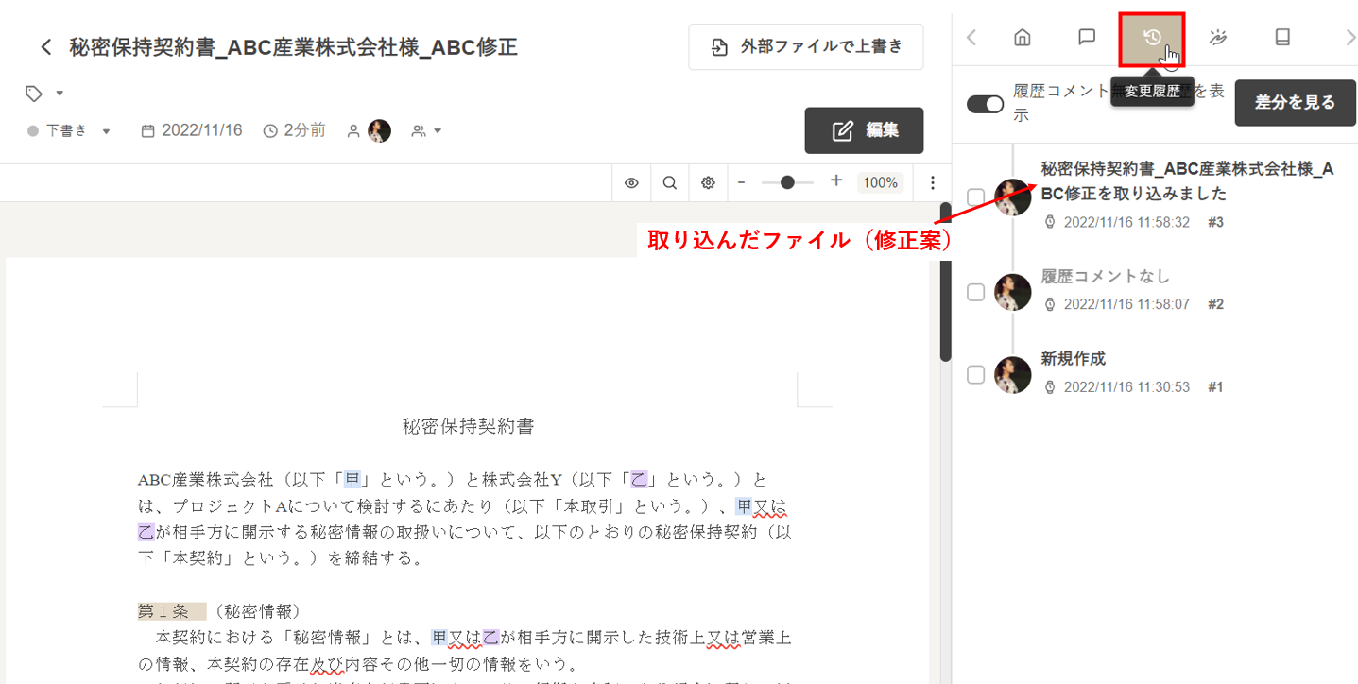Viewport: 1358px width, 684px height.
Task: Click the plus zoom in icon
Action: click(836, 182)
